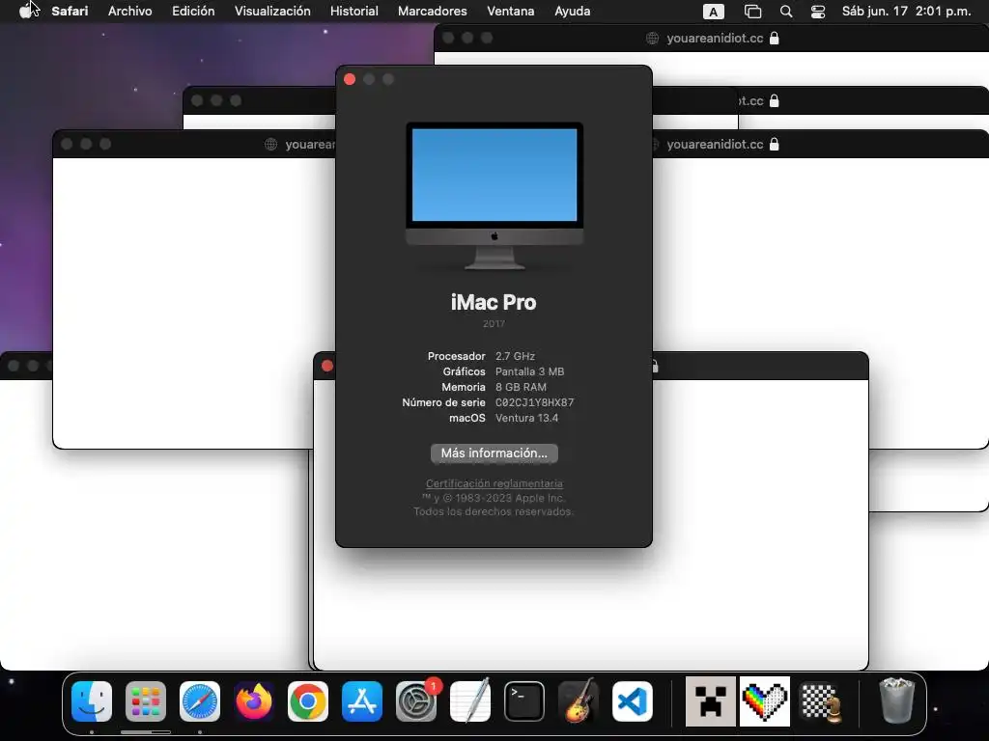Click the Ventura 13.4 macOS value

pos(526,418)
